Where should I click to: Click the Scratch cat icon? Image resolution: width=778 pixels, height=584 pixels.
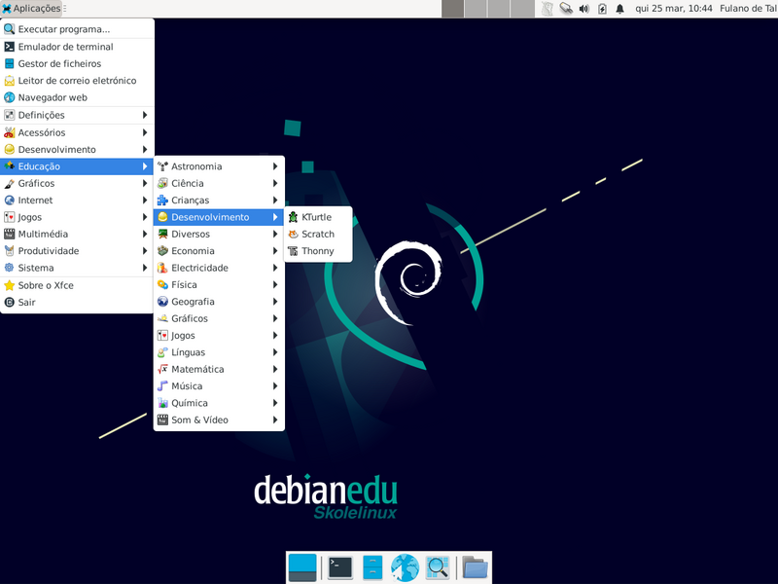click(x=294, y=234)
